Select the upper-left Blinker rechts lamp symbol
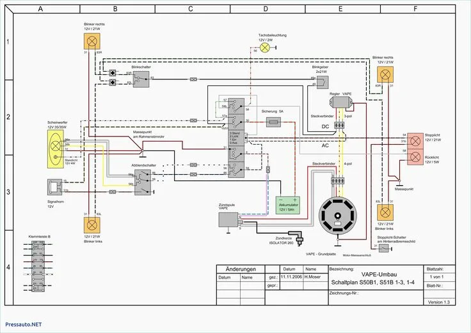 point(92,41)
